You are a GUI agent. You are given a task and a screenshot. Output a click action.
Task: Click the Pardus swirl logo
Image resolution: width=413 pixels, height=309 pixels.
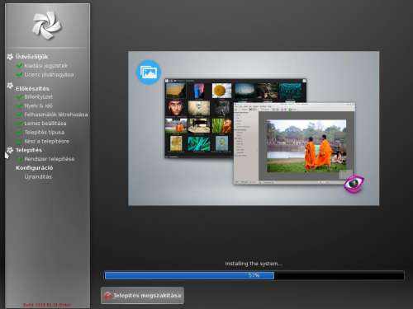click(x=47, y=26)
